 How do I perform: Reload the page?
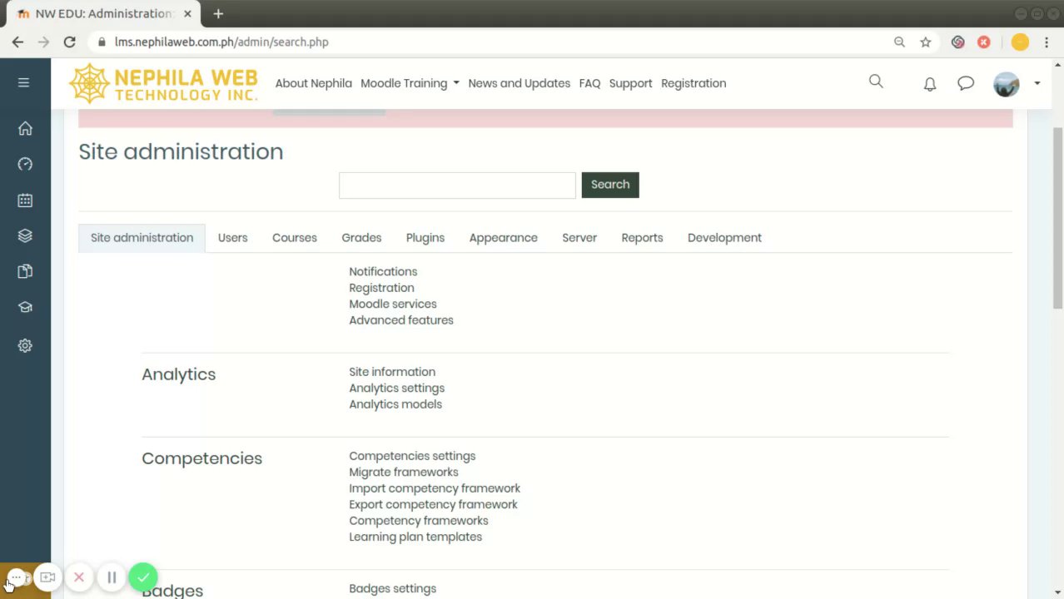tap(70, 42)
